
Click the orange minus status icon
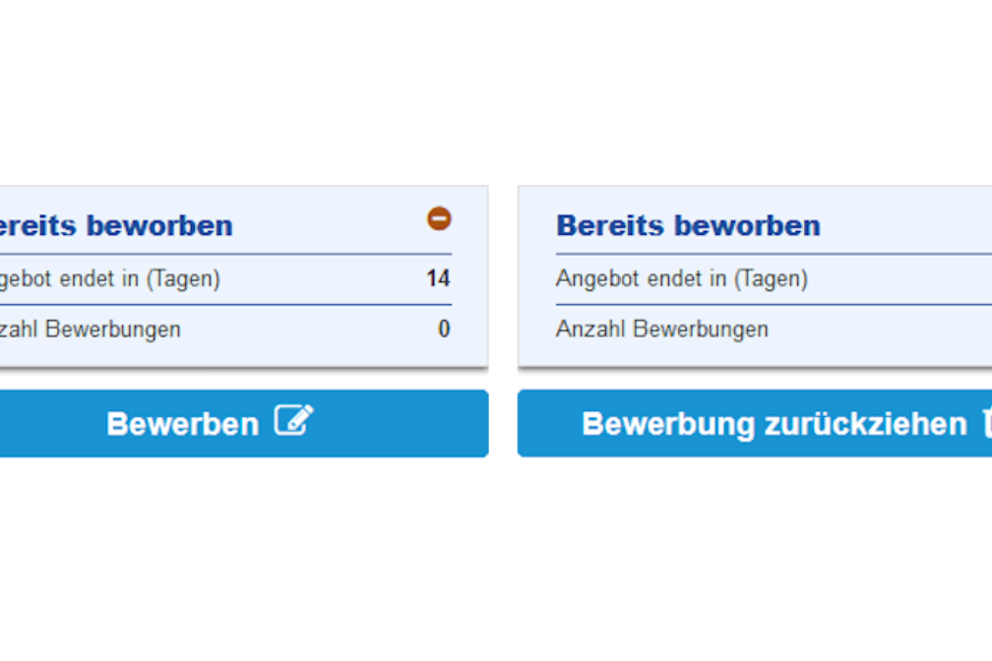point(439,218)
